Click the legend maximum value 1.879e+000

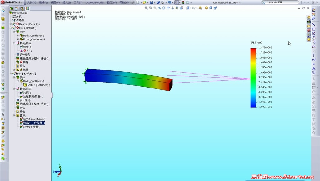pos(265,48)
